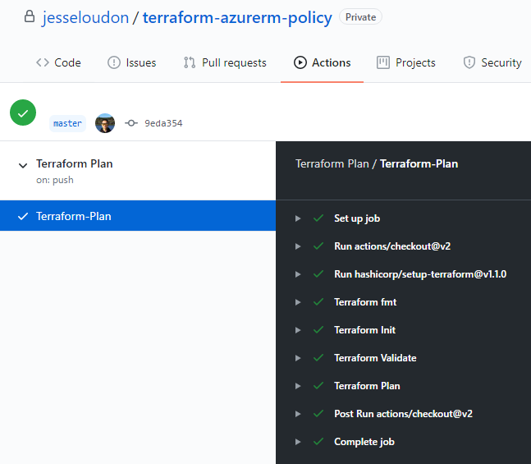Expand the Complete job step
This screenshot has height=464, width=531.
click(x=298, y=442)
